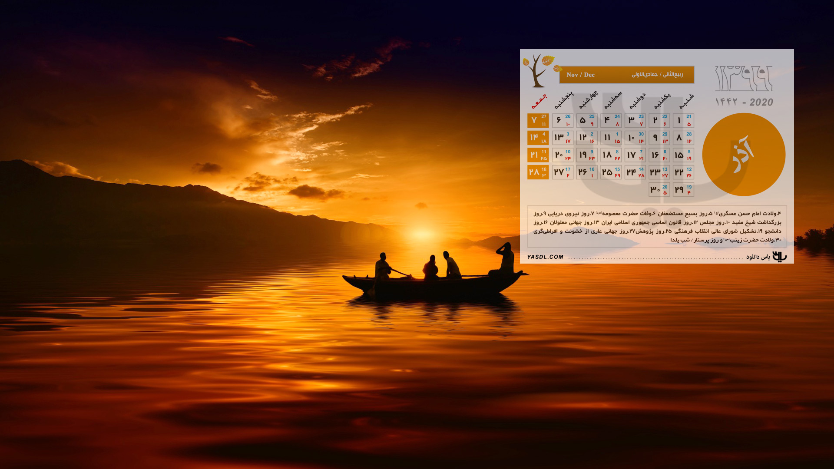Select day ۲۶ in the calendar grid
Image resolution: width=834 pixels, height=469 pixels.
(587, 172)
